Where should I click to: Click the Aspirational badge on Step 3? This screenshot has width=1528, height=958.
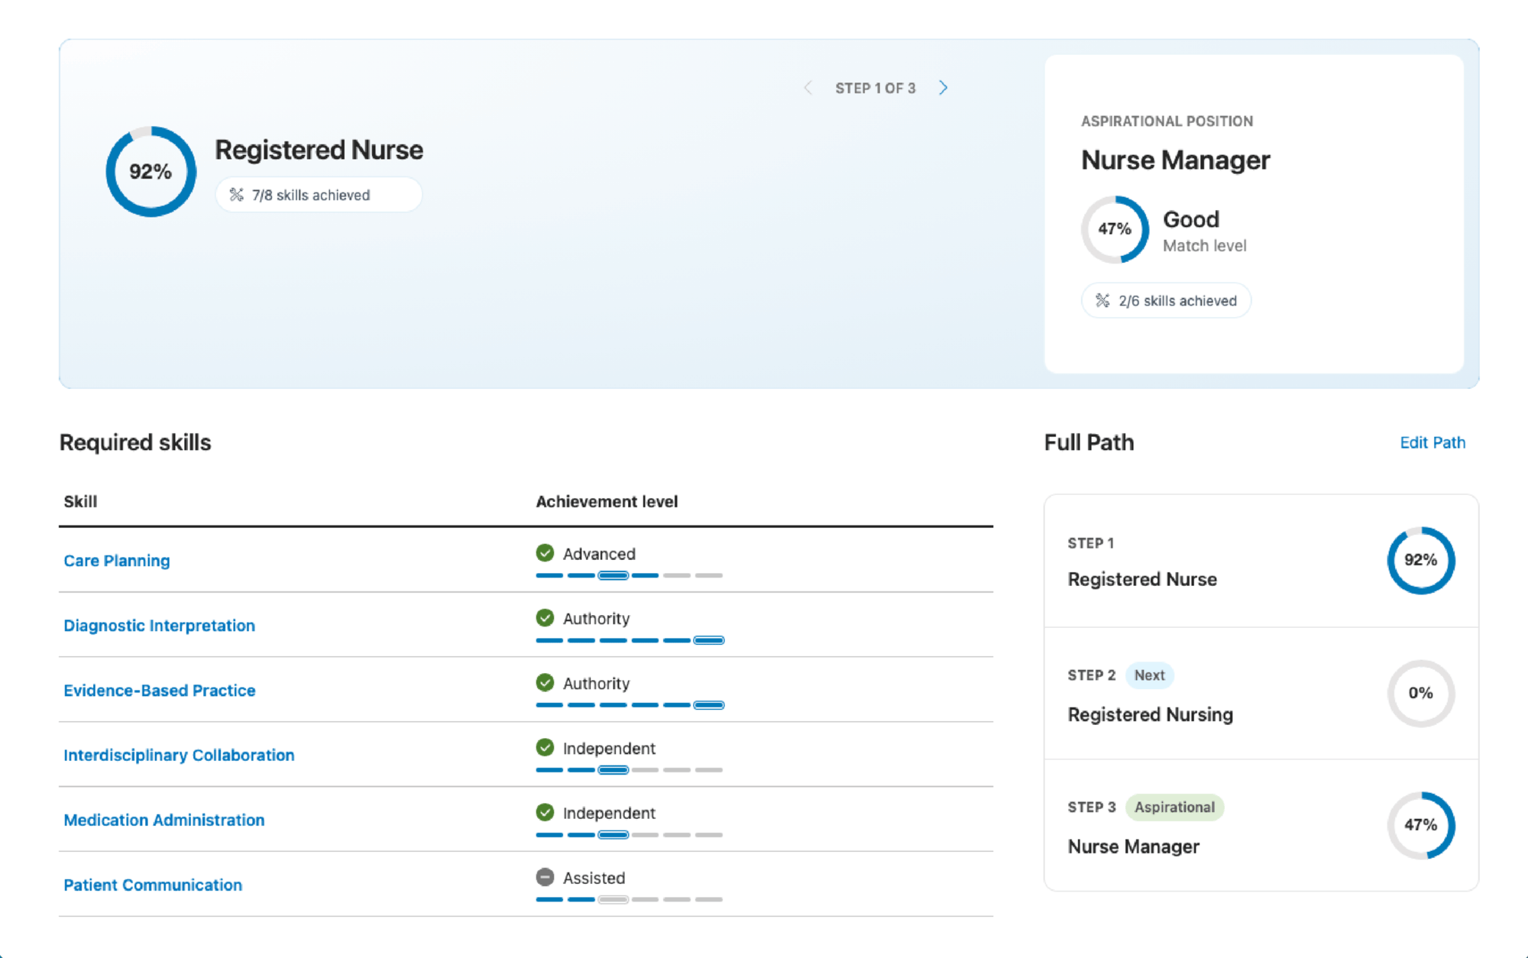click(1174, 808)
